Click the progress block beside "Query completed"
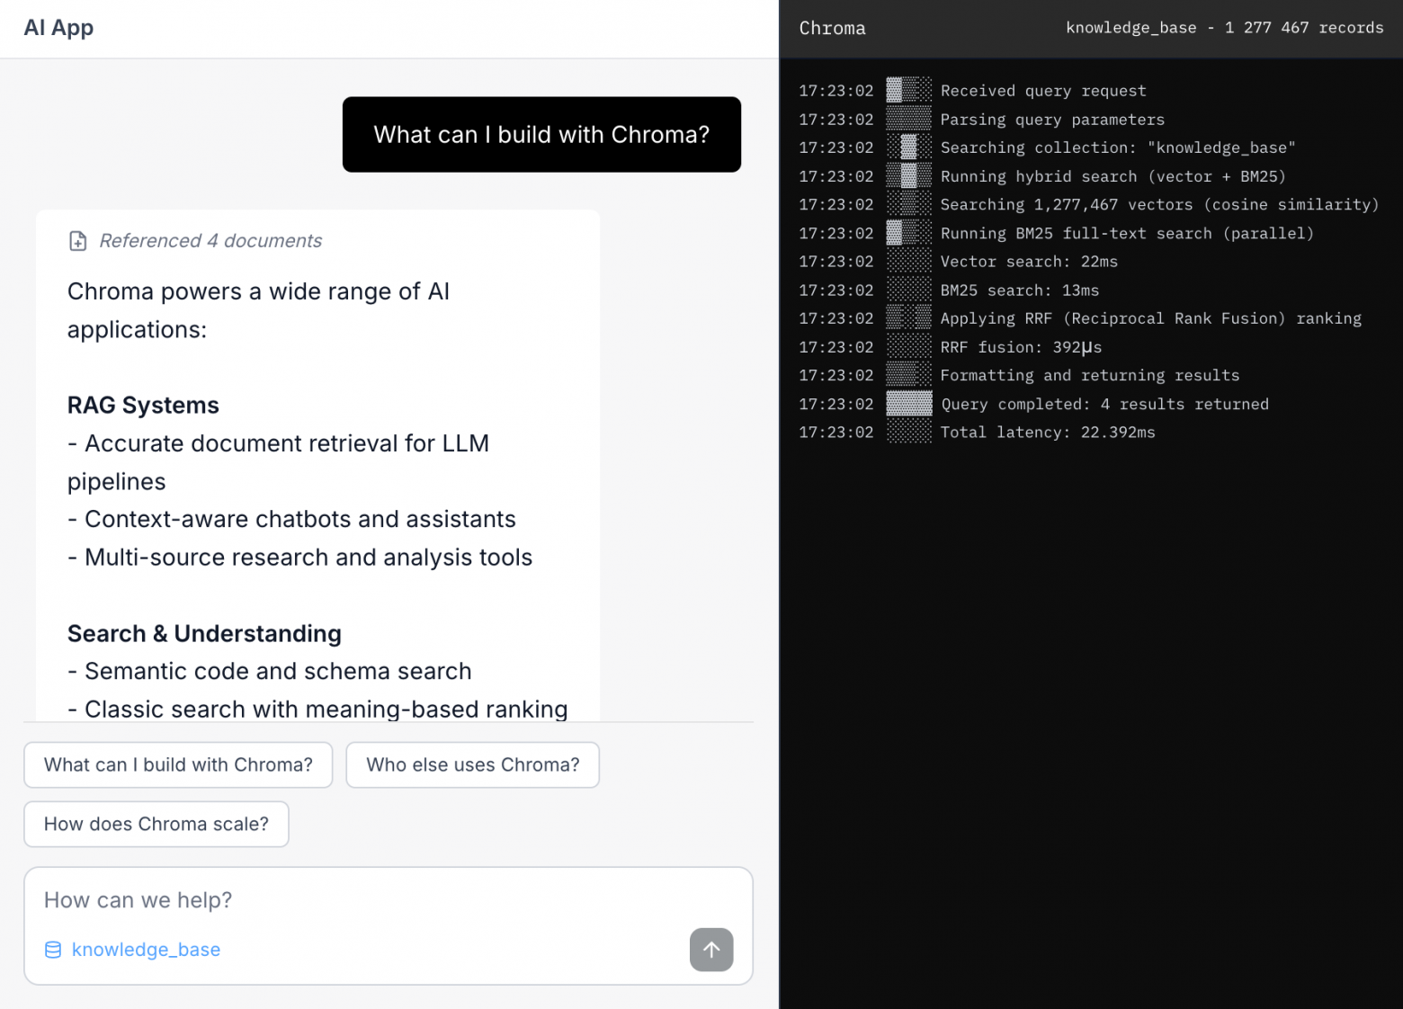 (x=909, y=405)
